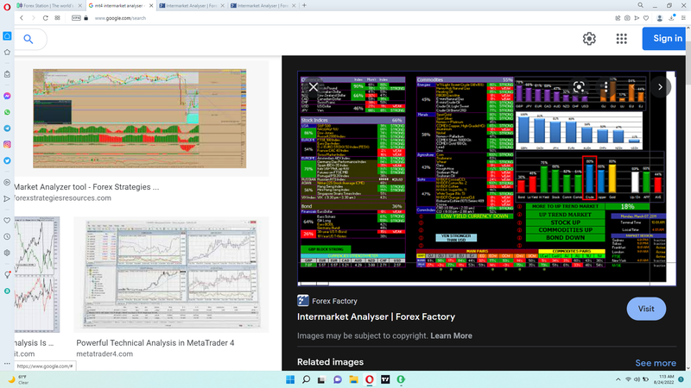The image size is (691, 388).
Task: Open WhatsApp from the Opera sidebar
Action: pyautogui.click(x=7, y=112)
